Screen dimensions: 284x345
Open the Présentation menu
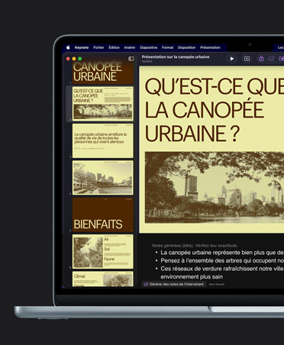(x=210, y=47)
